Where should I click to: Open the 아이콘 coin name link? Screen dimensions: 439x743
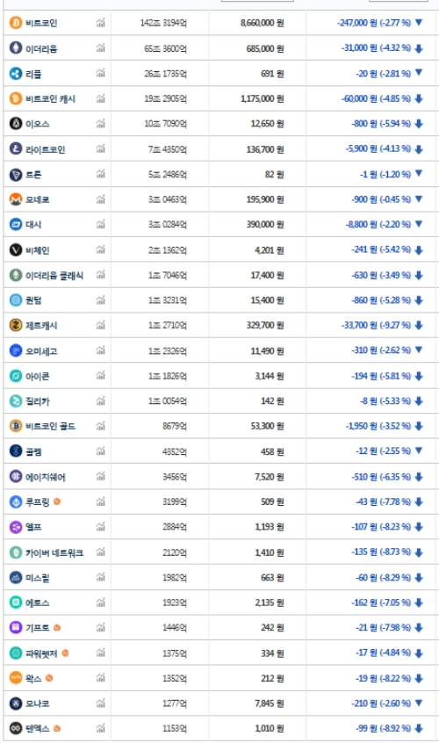38,376
